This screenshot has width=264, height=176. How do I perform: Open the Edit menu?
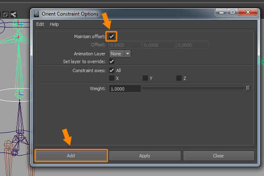click(40, 24)
